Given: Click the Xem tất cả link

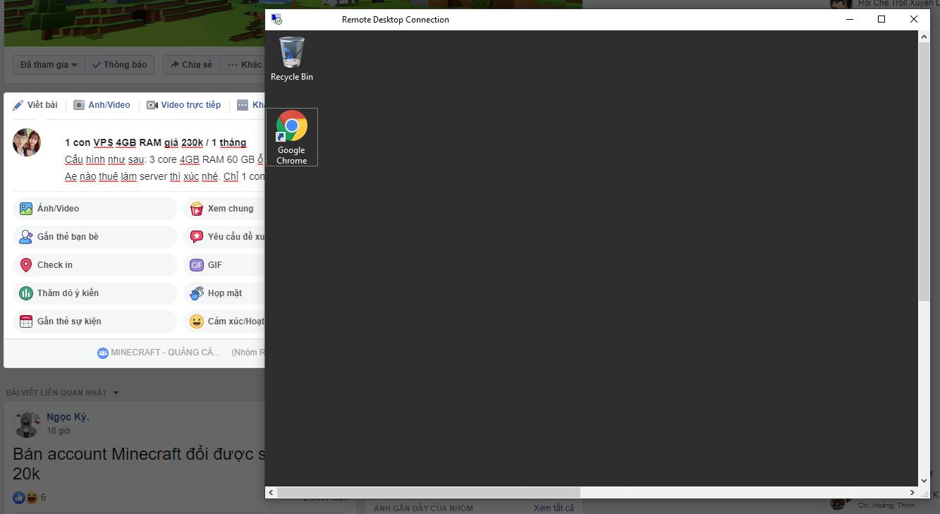Looking at the screenshot, I should [554, 508].
